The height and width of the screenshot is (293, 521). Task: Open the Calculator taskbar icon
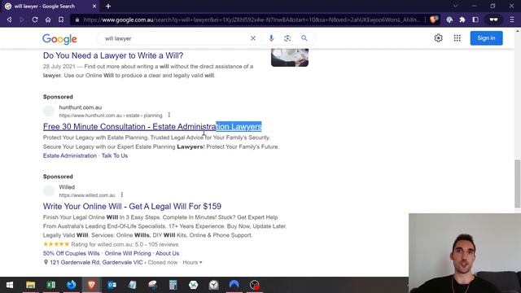pos(173,285)
